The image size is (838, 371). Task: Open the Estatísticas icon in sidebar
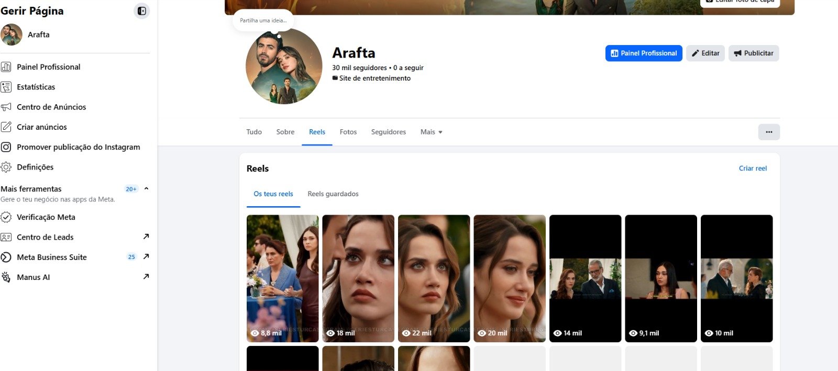tap(6, 87)
